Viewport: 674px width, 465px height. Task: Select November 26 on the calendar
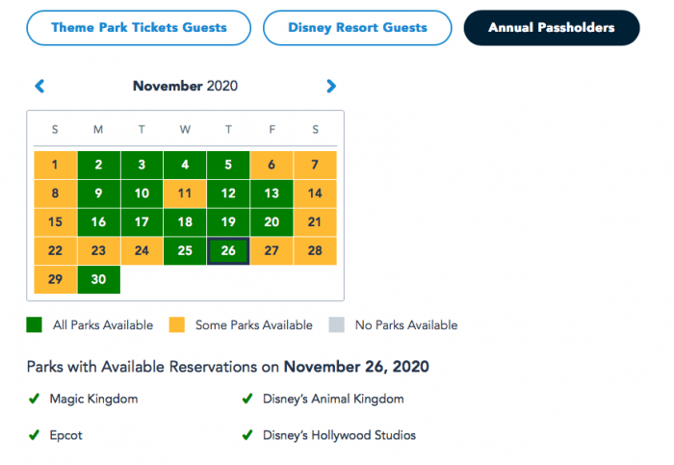click(x=228, y=251)
